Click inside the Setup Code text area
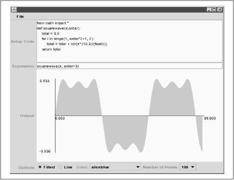Viewport: 234px width, 180px height. pos(129,41)
